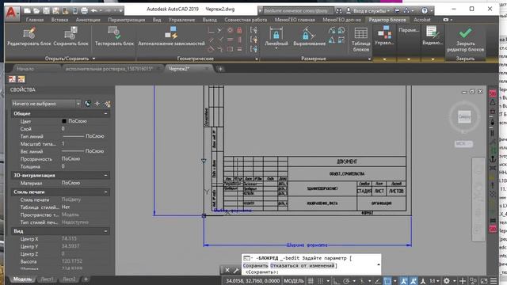The height and width of the screenshot is (285, 507).
Task: Expand the Параме... panel dropdown
Action: pyautogui.click(x=409, y=59)
